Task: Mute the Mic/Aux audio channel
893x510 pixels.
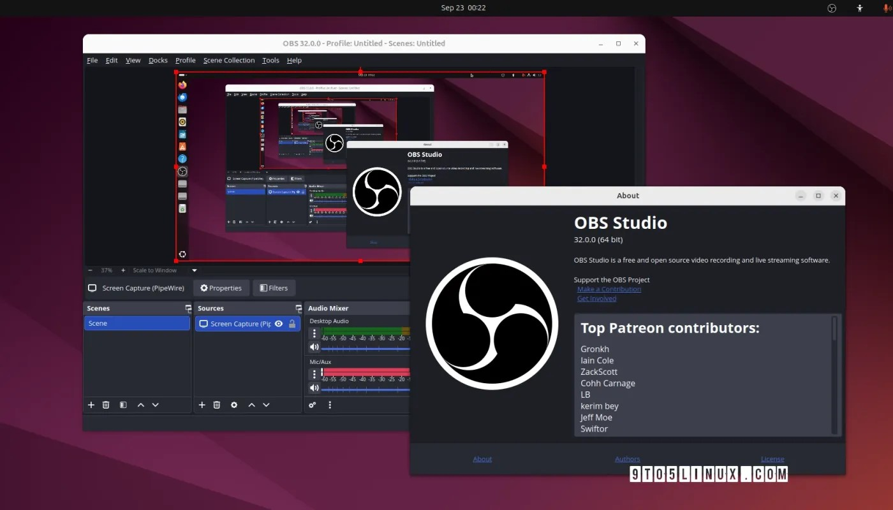Action: coord(314,388)
